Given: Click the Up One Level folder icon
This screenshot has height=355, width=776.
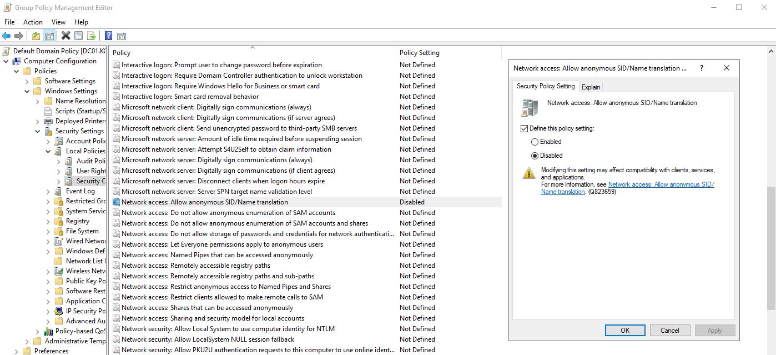Looking at the screenshot, I should (36, 36).
